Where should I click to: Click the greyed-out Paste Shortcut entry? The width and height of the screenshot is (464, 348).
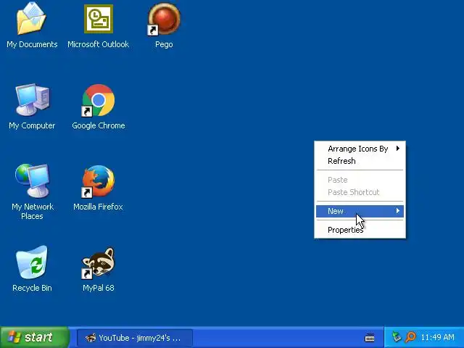360,192
